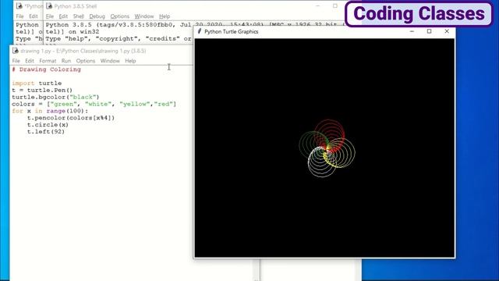This screenshot has width=499, height=281.
Task: Click the "yellow" string in colors list
Action: (x=135, y=104)
